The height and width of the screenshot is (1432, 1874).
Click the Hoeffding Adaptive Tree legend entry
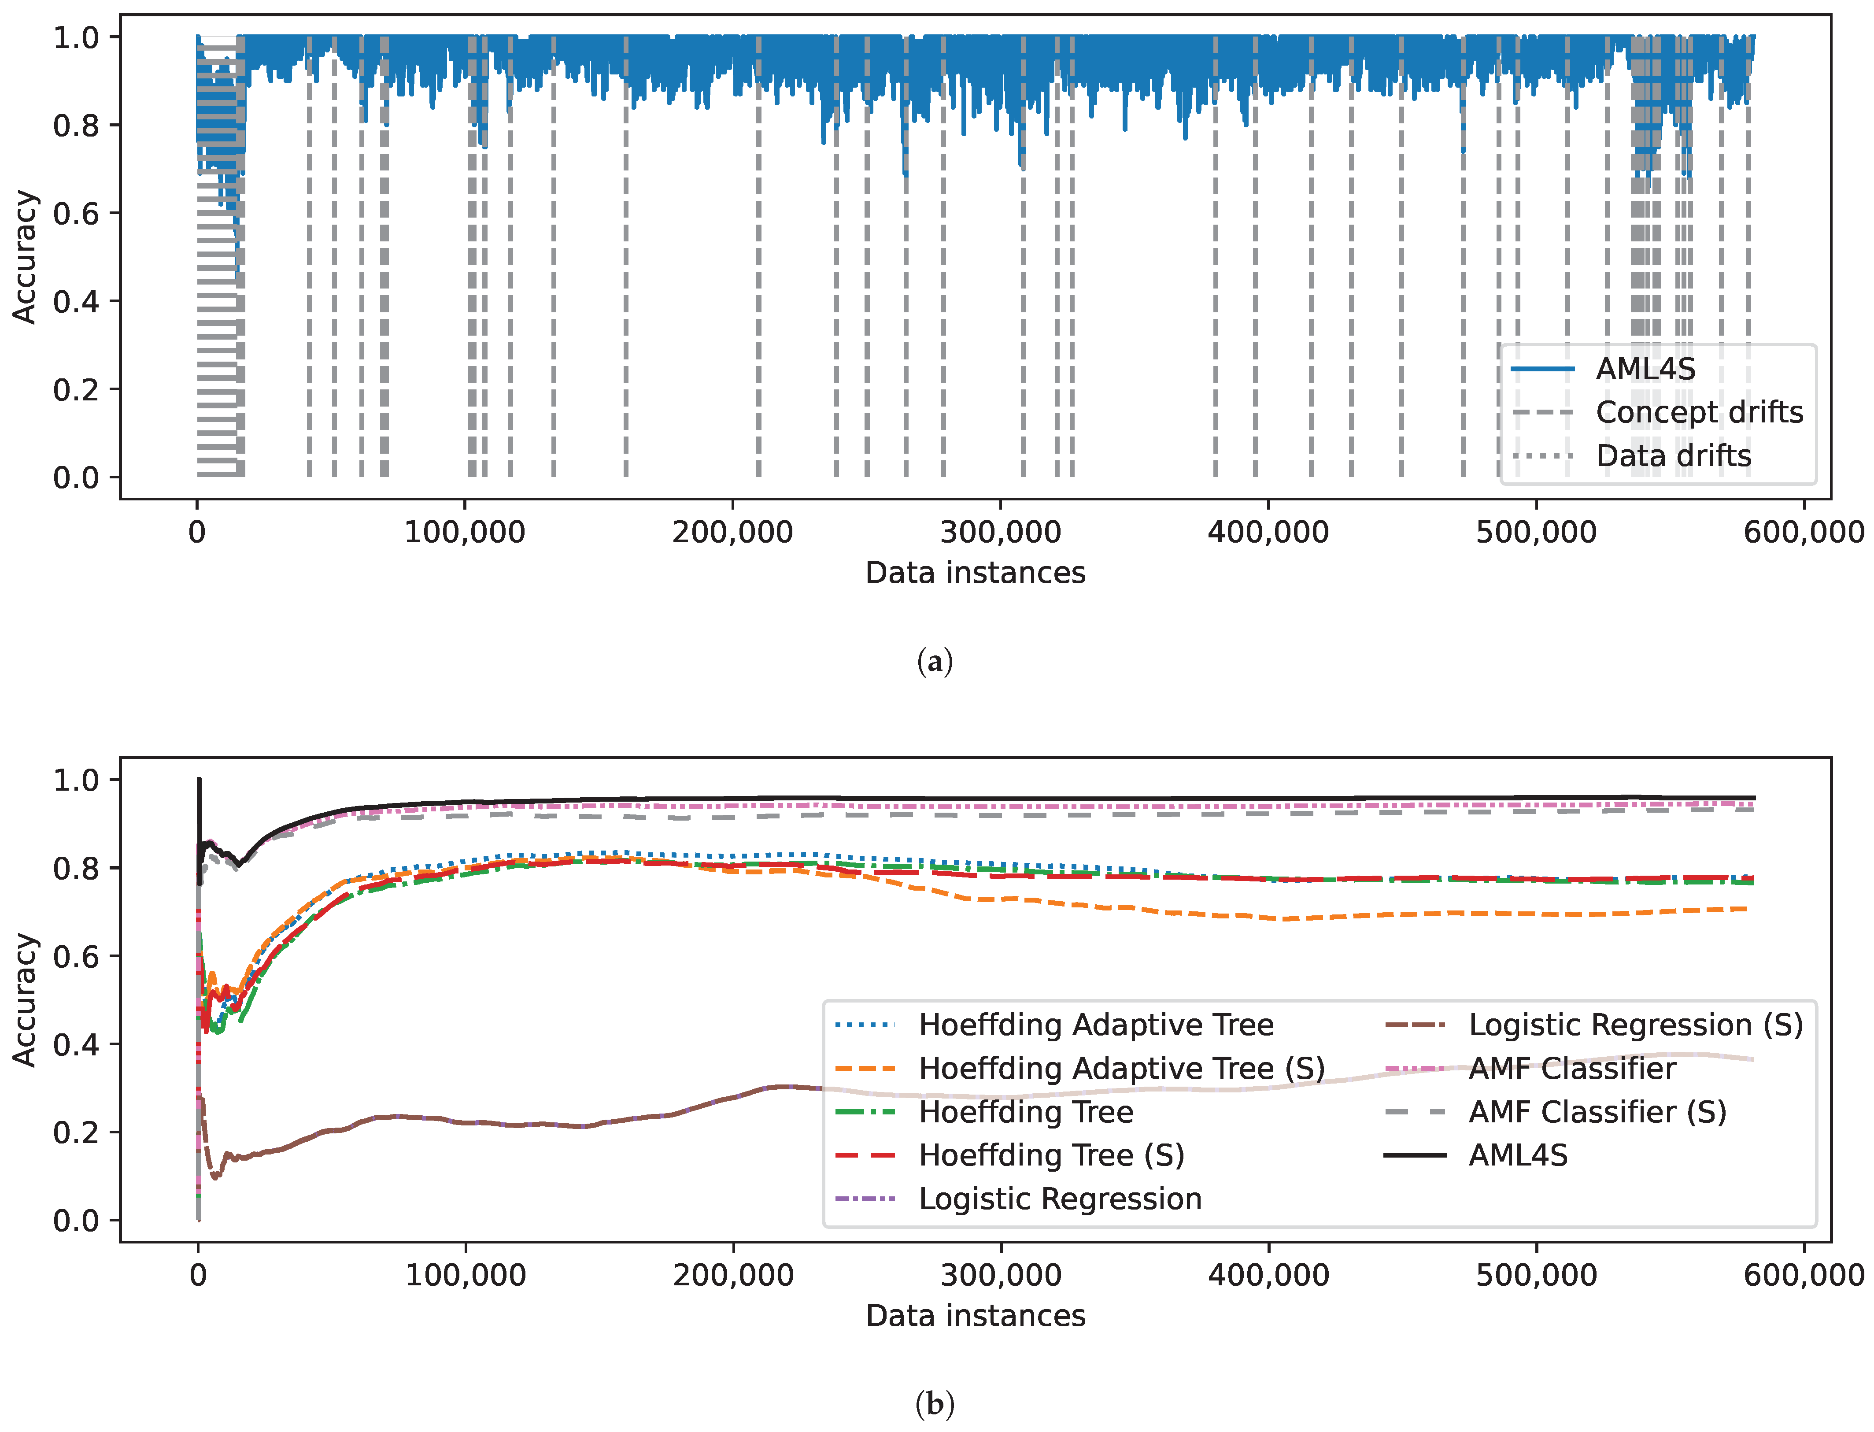[1096, 1025]
